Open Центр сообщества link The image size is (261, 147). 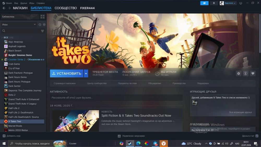pos(97,83)
